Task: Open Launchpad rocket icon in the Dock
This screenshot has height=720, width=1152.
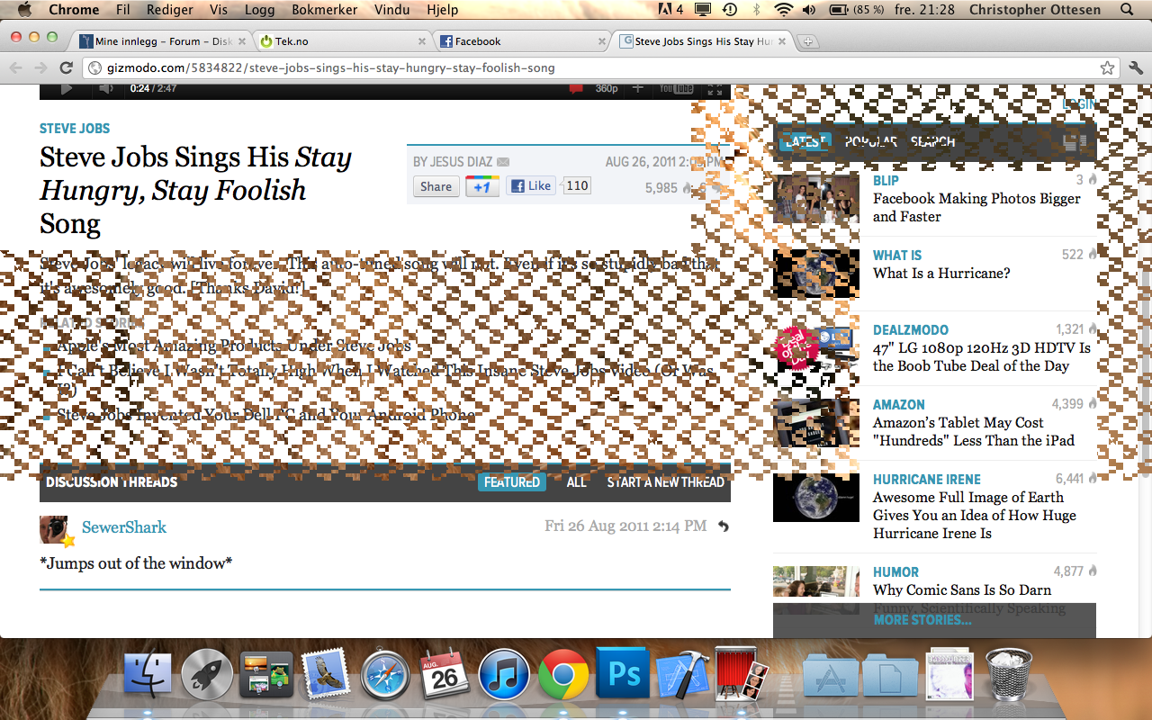Action: pos(207,676)
